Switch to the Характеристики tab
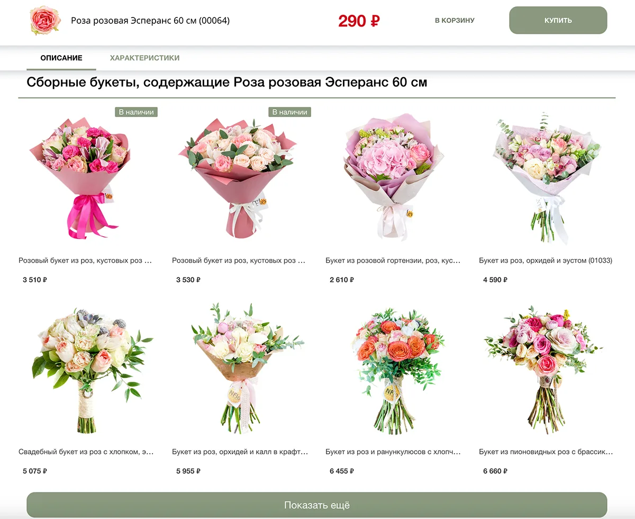Image resolution: width=635 pixels, height=519 pixels. [144, 58]
